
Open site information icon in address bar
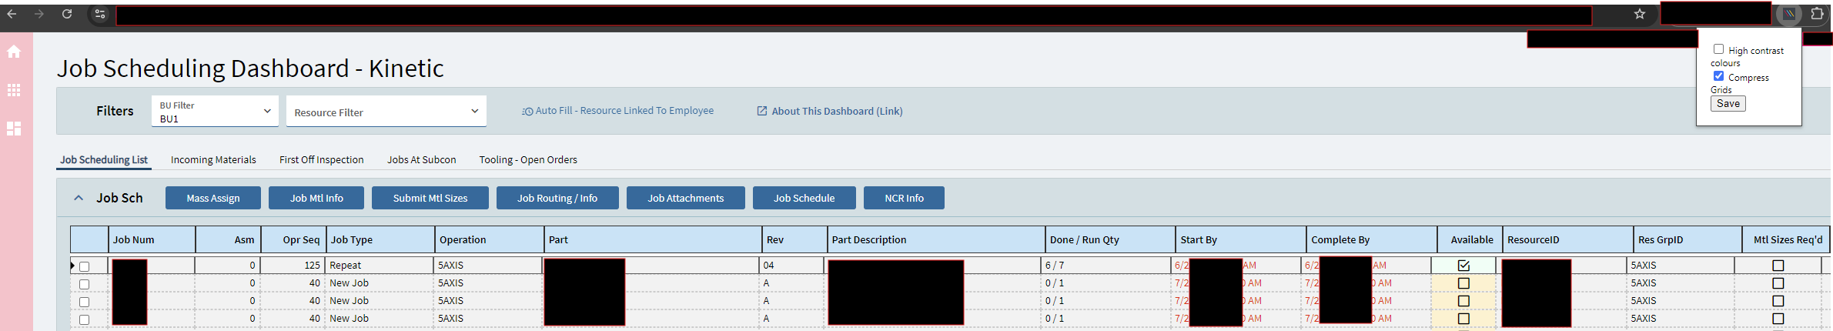[x=100, y=14]
